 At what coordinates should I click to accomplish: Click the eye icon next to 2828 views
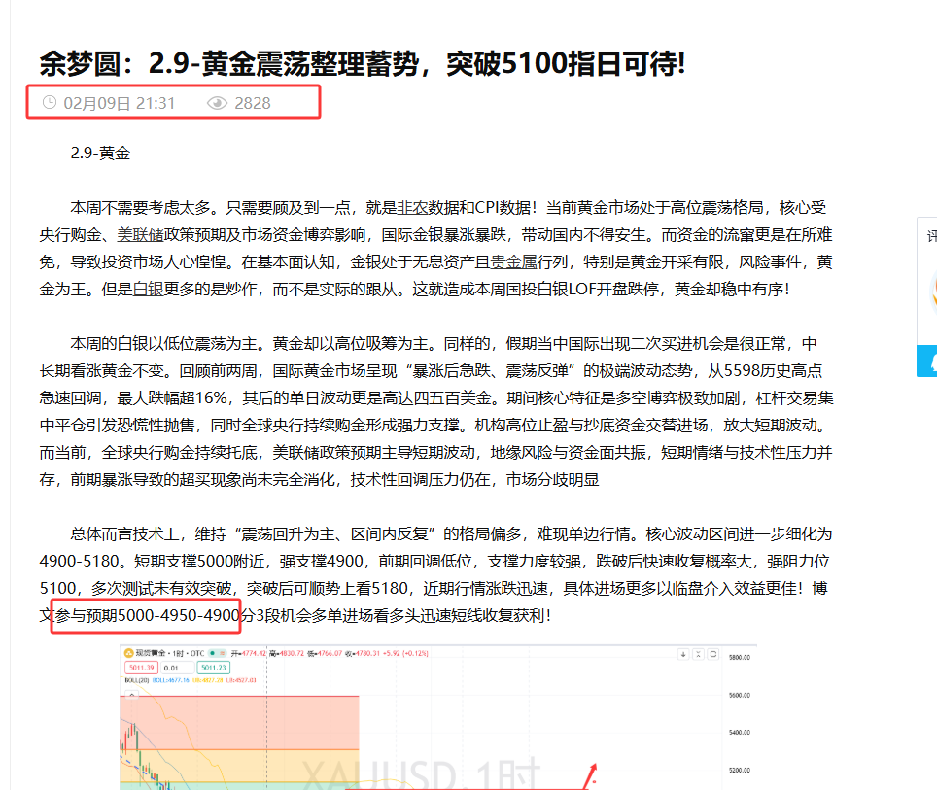pos(217,103)
